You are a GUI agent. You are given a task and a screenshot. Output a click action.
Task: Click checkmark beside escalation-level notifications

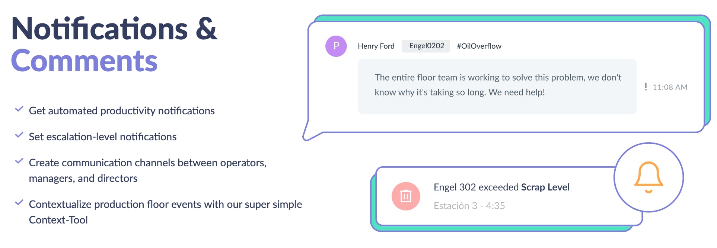click(19, 135)
